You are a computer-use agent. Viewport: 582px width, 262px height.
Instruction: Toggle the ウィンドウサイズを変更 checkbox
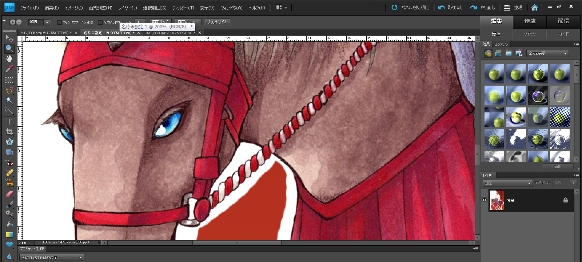(60, 22)
